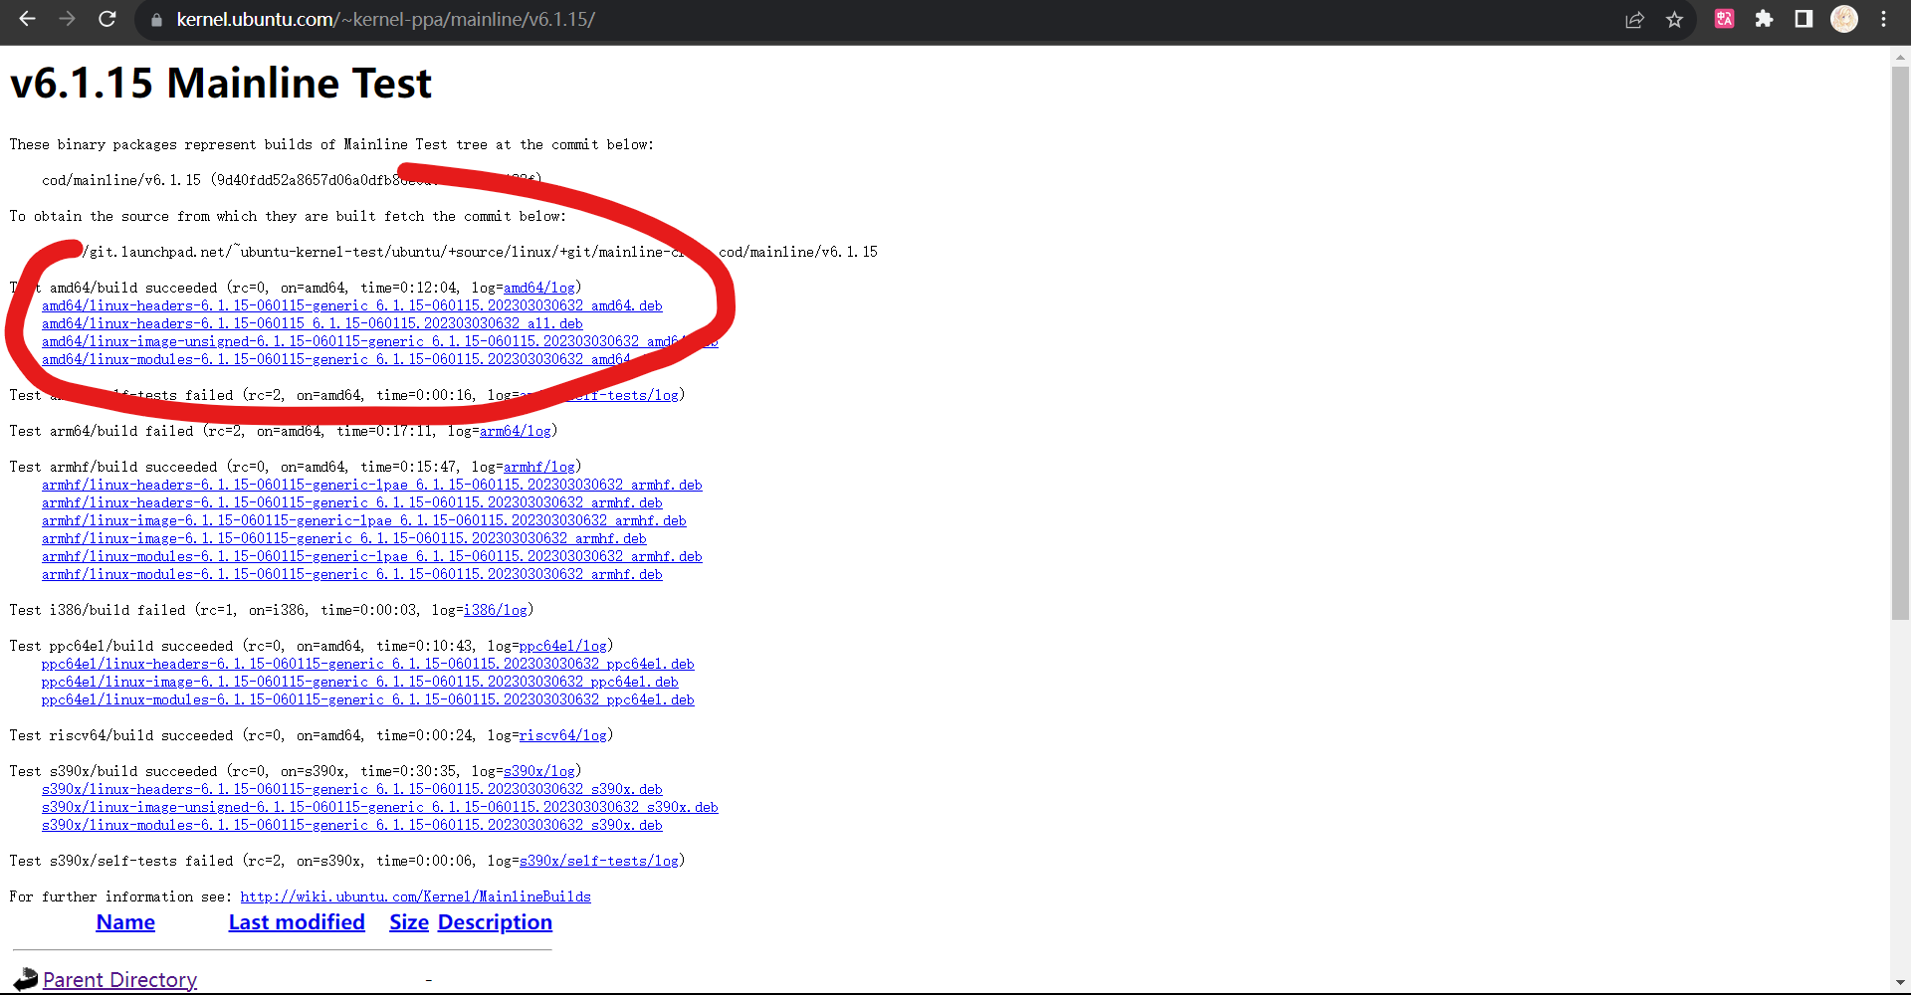Open the Extensions puzzle menu

point(1764,19)
